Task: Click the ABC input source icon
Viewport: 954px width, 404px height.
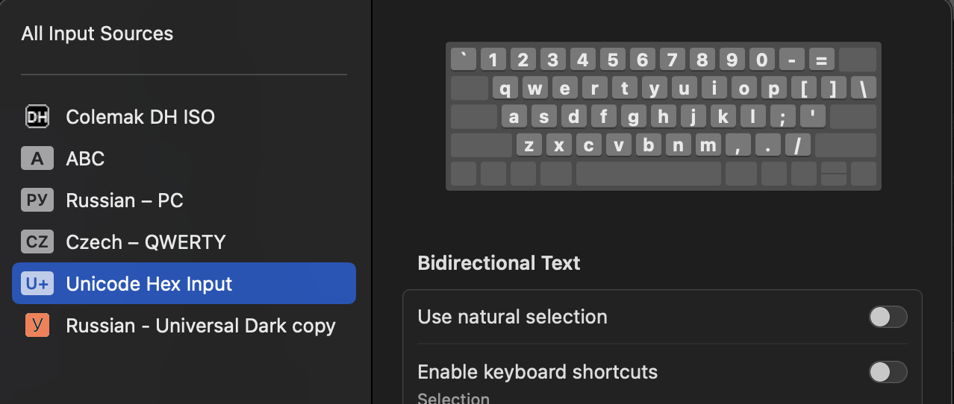Action: coord(37,159)
